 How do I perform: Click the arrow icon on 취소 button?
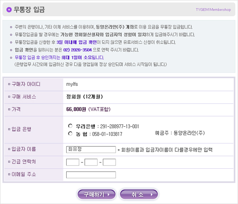(151, 194)
